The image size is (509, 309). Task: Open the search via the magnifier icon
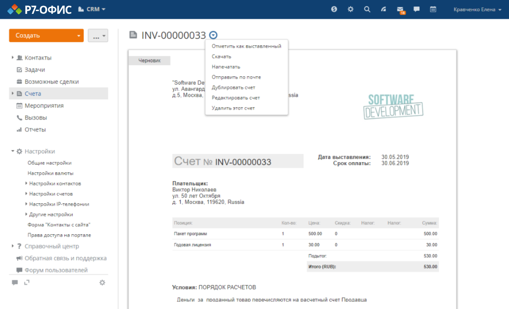[367, 9]
